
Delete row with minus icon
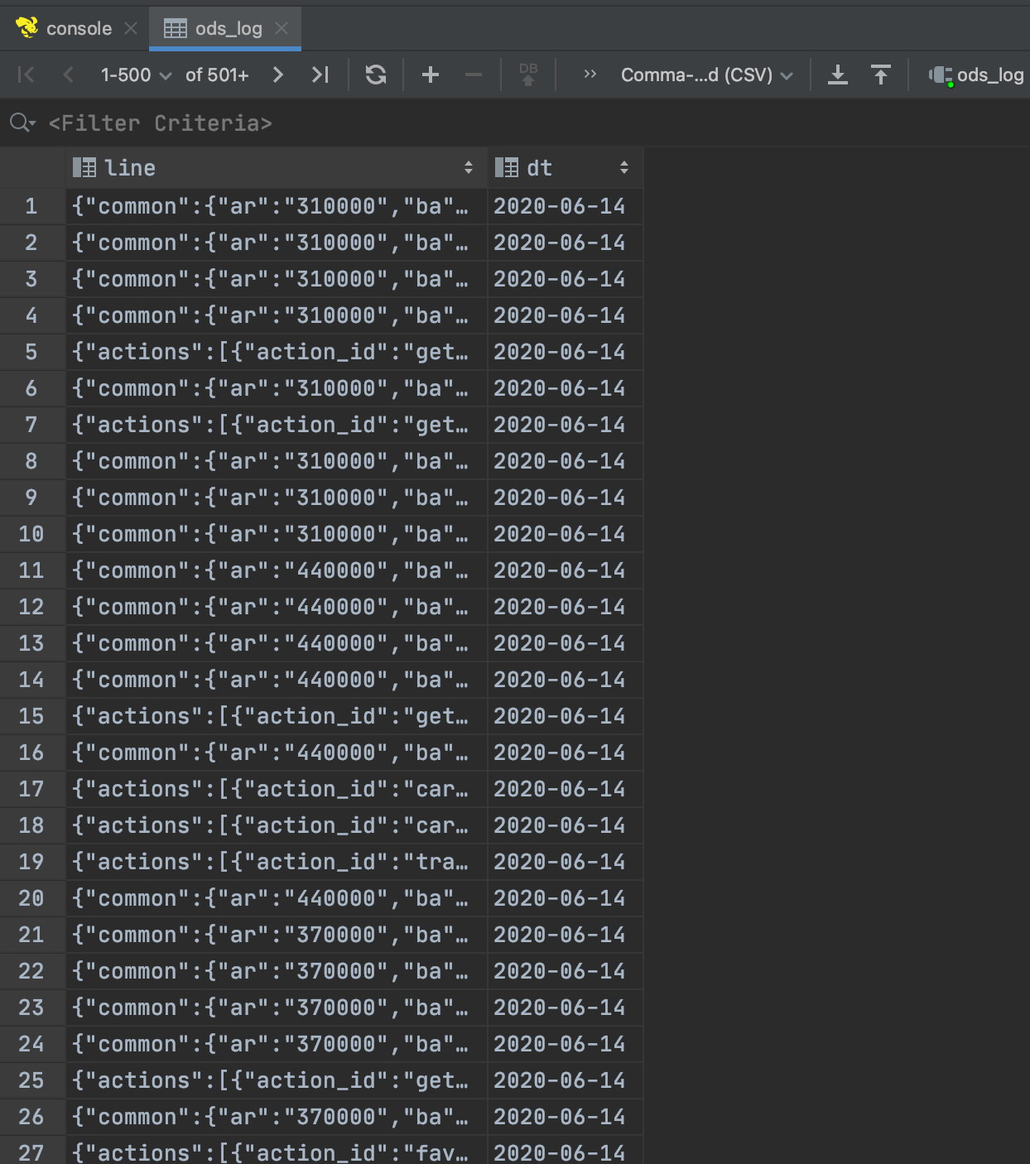click(x=474, y=75)
